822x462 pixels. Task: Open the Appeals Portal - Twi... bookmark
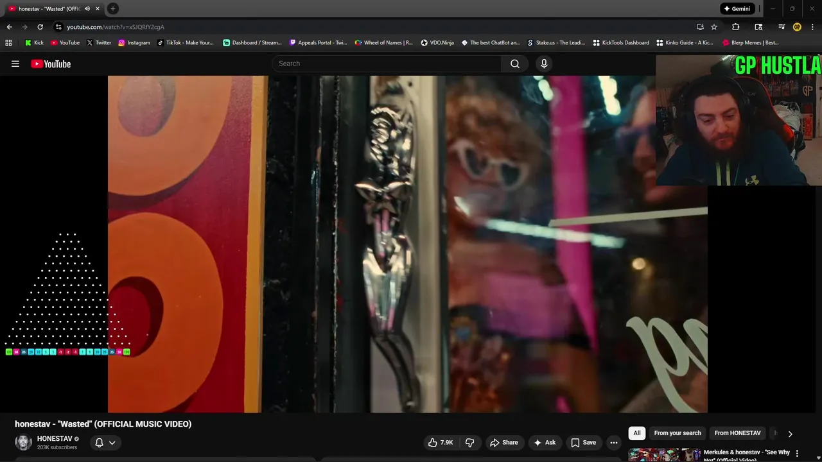pyautogui.click(x=318, y=43)
